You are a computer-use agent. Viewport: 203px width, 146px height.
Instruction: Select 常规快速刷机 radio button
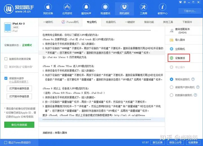click(x=171, y=79)
